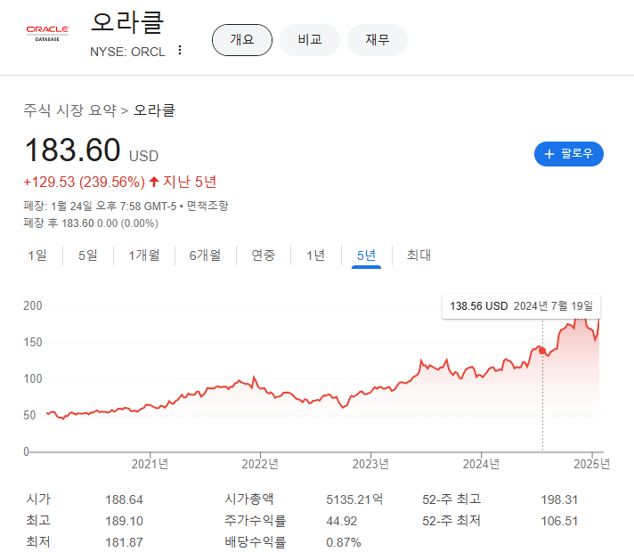Select the 연중 year-to-date range
The width and height of the screenshot is (634, 552).
(264, 256)
